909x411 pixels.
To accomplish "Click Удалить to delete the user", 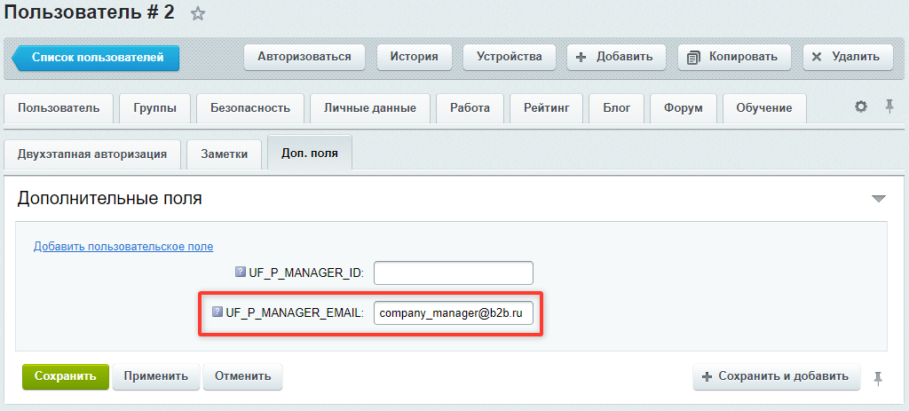I will click(x=848, y=57).
